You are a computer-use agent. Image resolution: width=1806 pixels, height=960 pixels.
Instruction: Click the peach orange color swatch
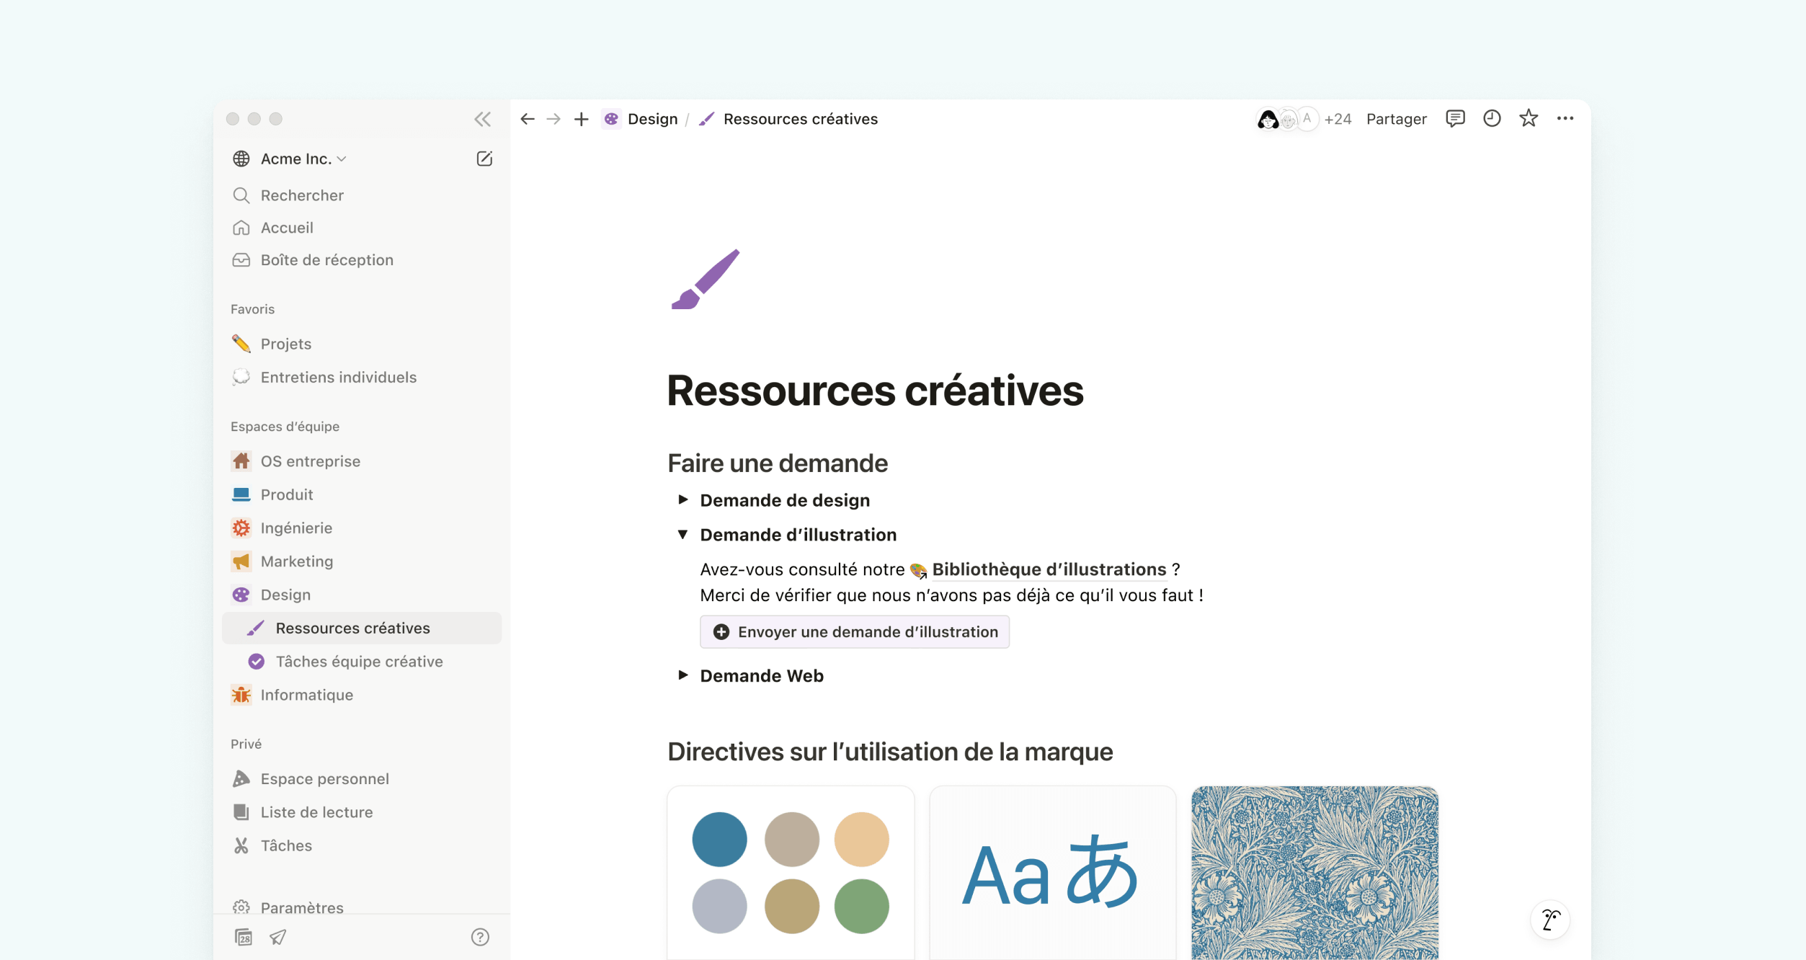pyautogui.click(x=861, y=839)
